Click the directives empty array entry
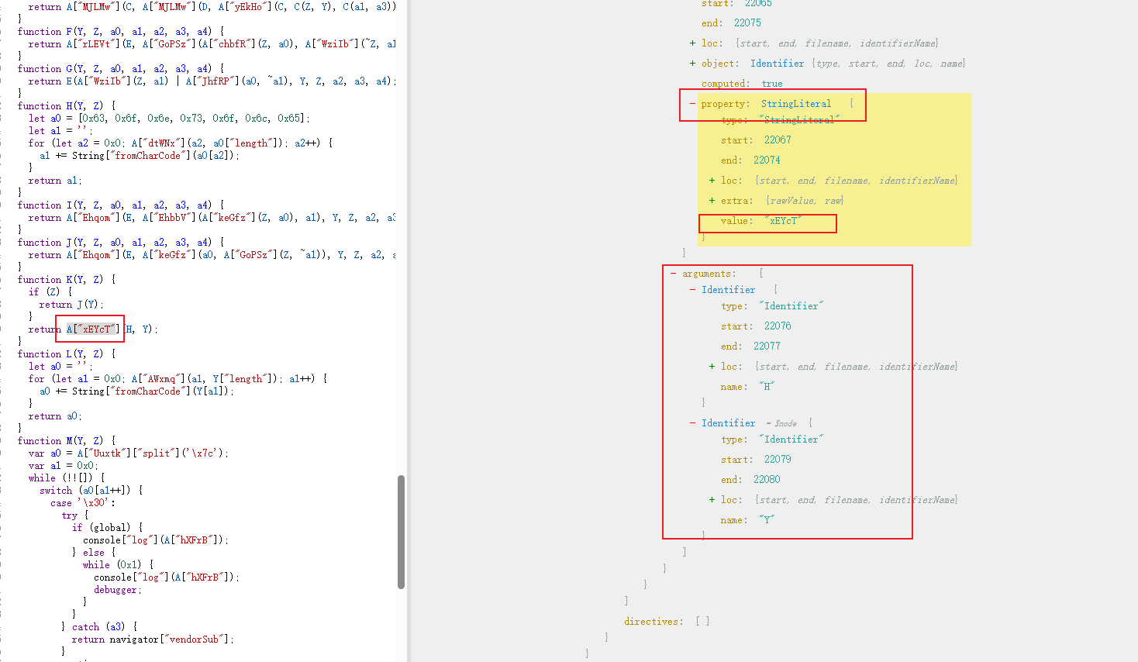Image resolution: width=1138 pixels, height=662 pixels. pyautogui.click(x=667, y=622)
